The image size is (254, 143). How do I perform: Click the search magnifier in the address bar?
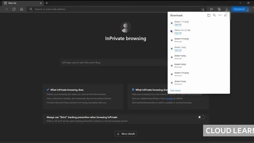[x=31, y=9]
